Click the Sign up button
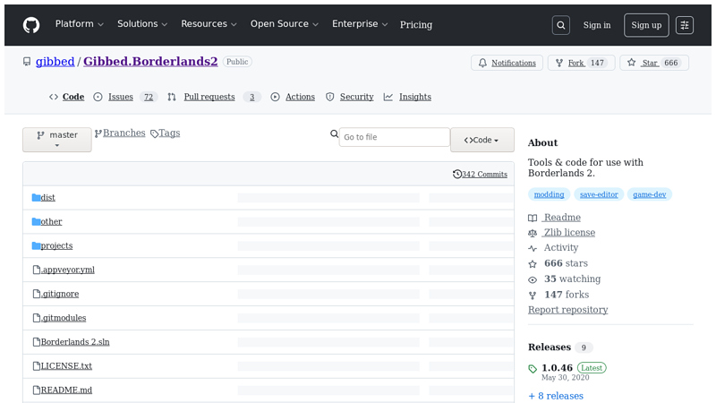Screen dimensions: 716x403 pyautogui.click(x=646, y=25)
